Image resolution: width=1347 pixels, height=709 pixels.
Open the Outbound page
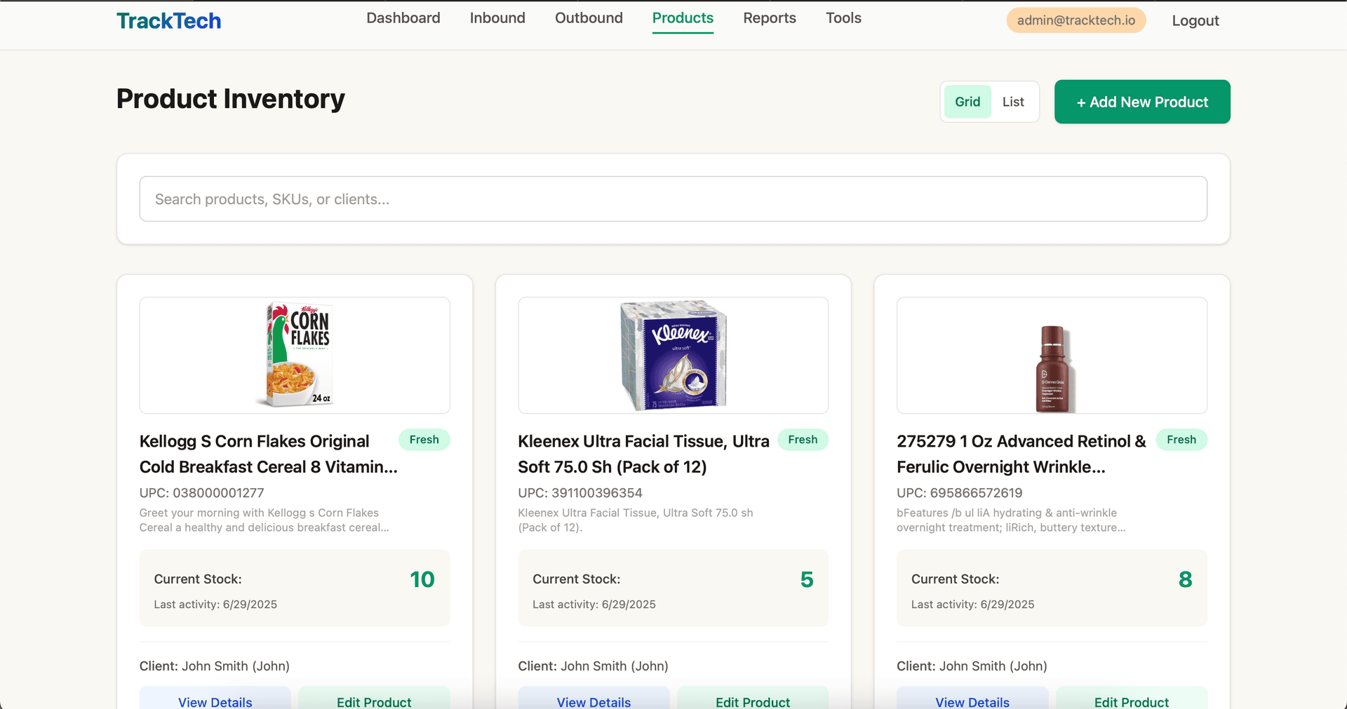[x=589, y=18]
